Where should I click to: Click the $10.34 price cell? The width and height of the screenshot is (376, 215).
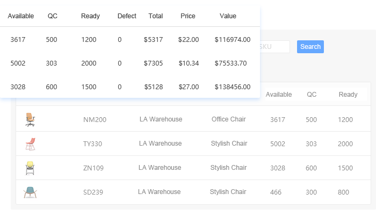[x=189, y=63]
